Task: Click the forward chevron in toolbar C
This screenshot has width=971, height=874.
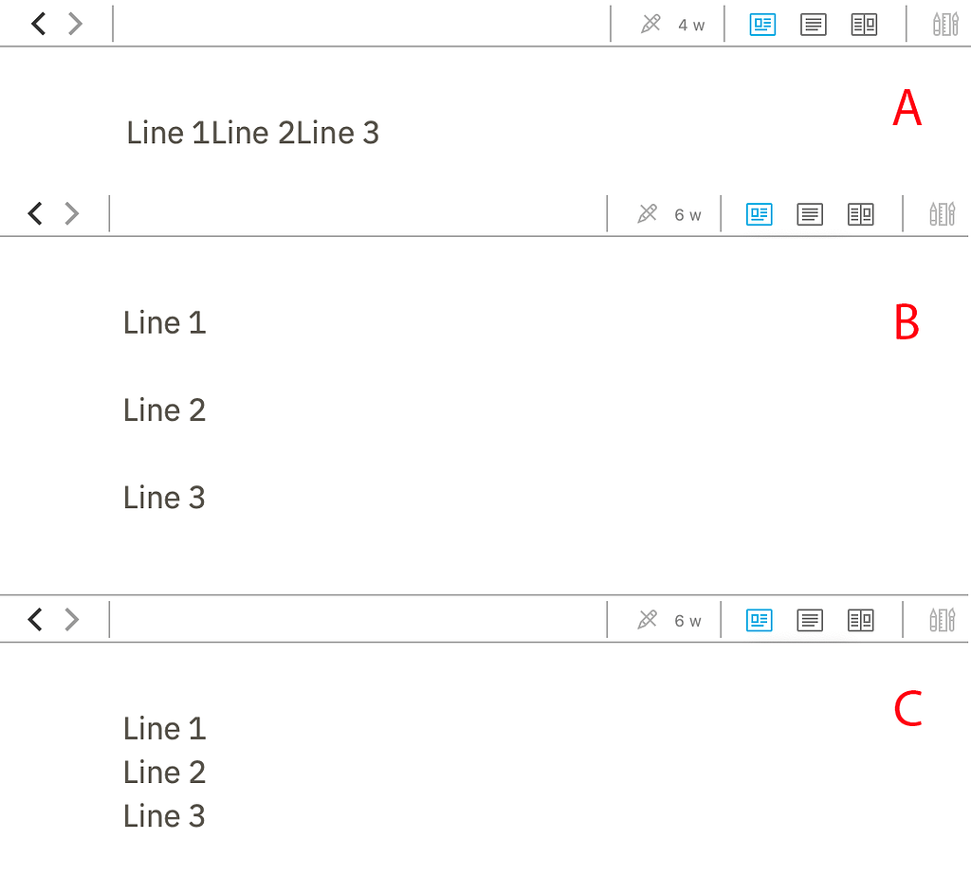Action: (71, 618)
